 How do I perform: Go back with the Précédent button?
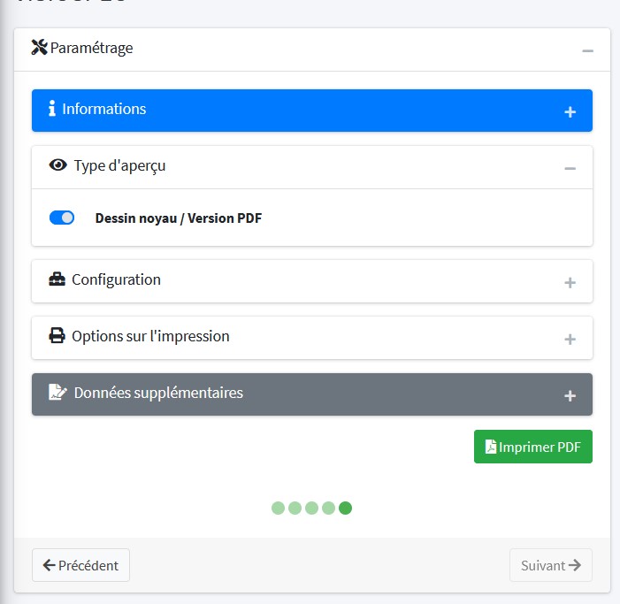(80, 565)
